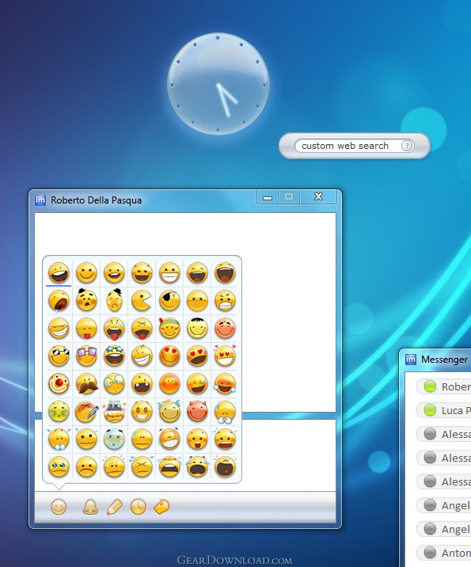Pick the sad smiley with small hat
471x567 pixels.
point(114,300)
